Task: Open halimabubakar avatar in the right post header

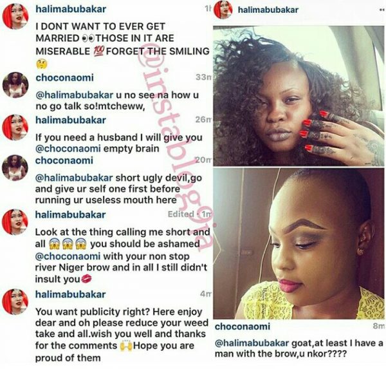Action: click(223, 10)
